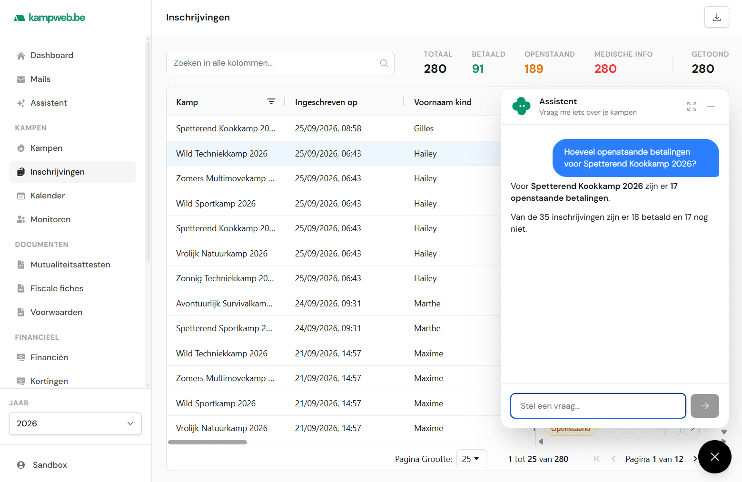Click the horizontal table scrollbar
This screenshot has width=742, height=482.
(x=208, y=442)
